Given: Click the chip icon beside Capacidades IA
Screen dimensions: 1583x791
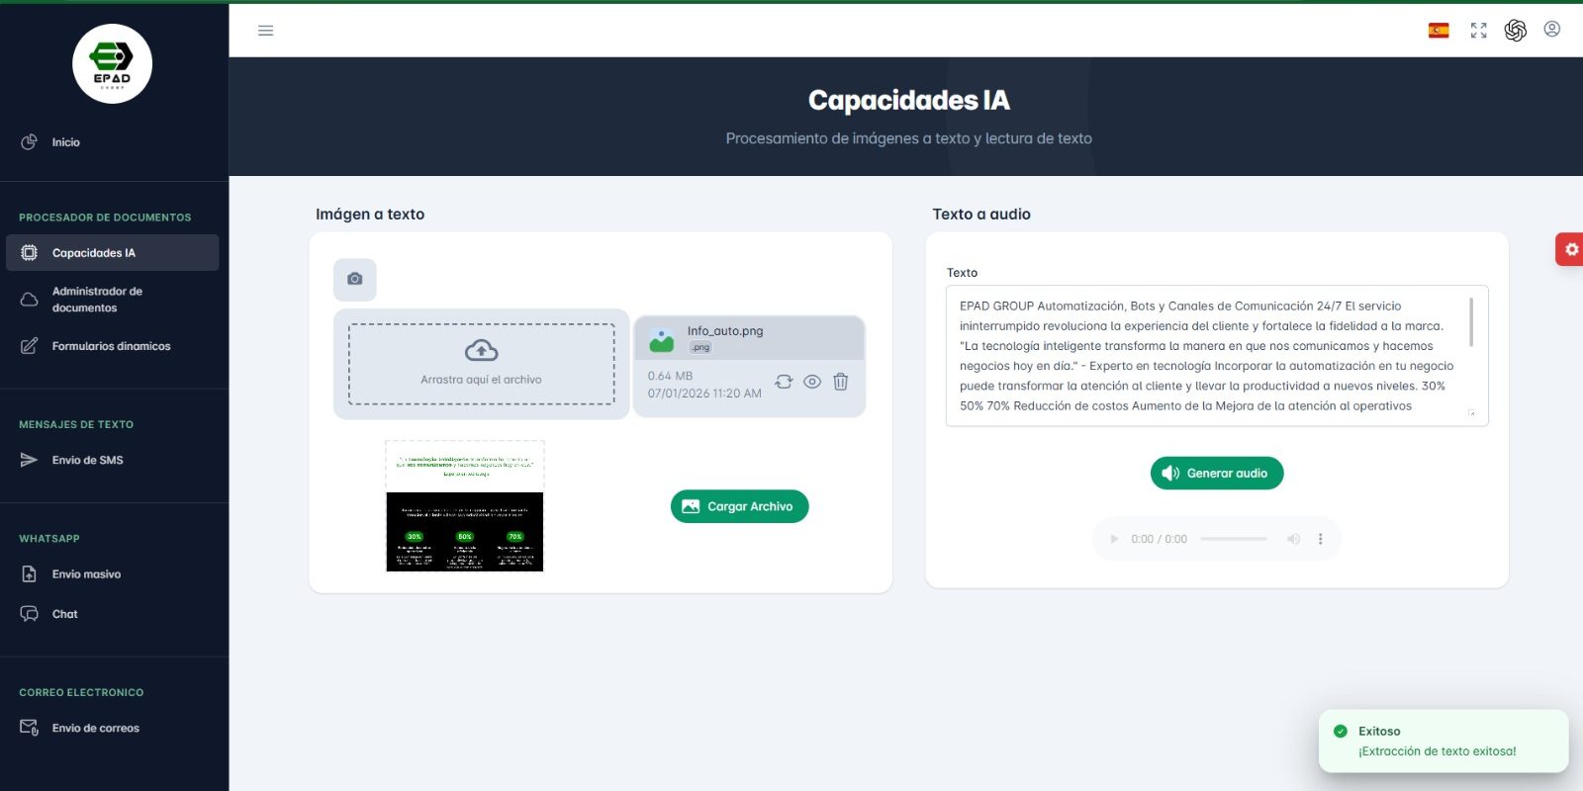Looking at the screenshot, I should click(29, 253).
